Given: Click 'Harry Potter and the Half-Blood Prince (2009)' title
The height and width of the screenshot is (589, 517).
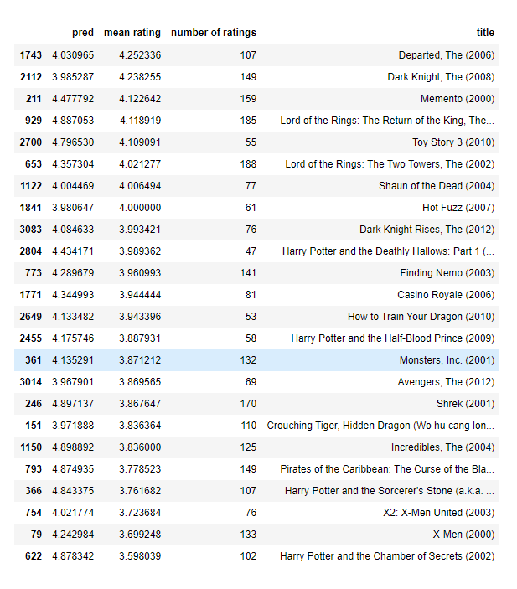Looking at the screenshot, I should point(393,338).
